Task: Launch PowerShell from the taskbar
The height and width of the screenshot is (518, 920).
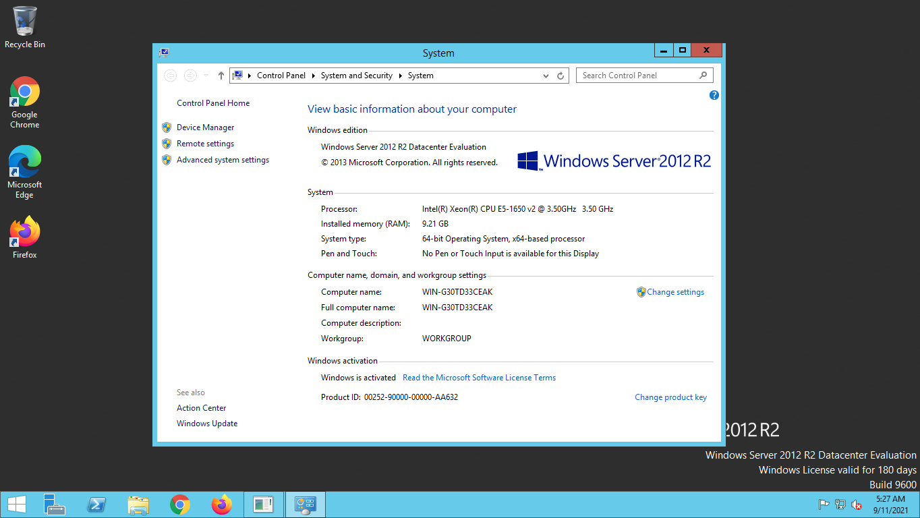Action: pos(96,505)
